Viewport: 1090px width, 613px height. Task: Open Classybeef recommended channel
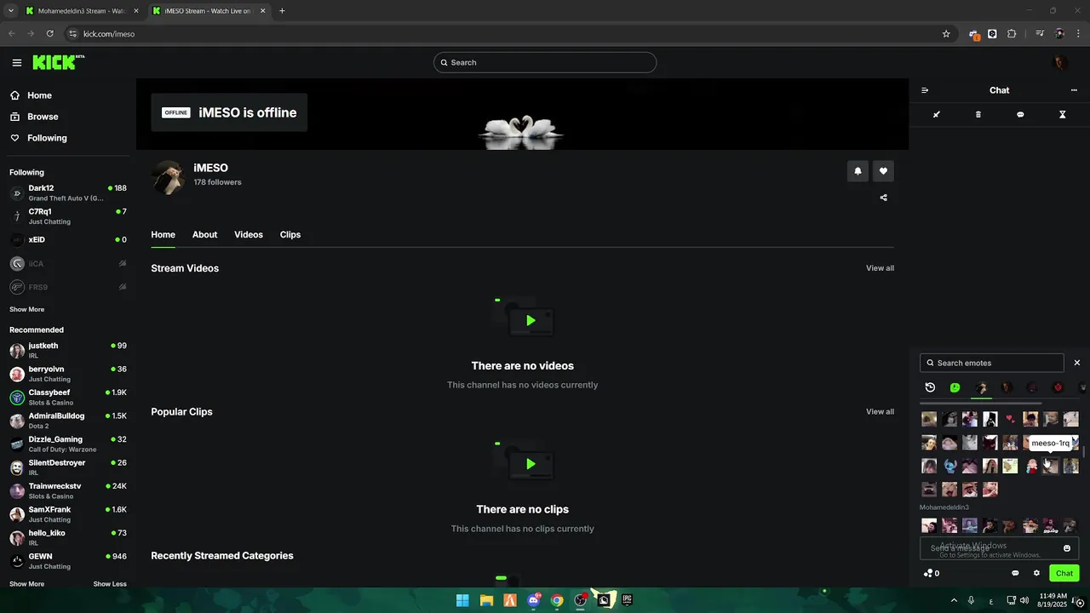point(68,398)
